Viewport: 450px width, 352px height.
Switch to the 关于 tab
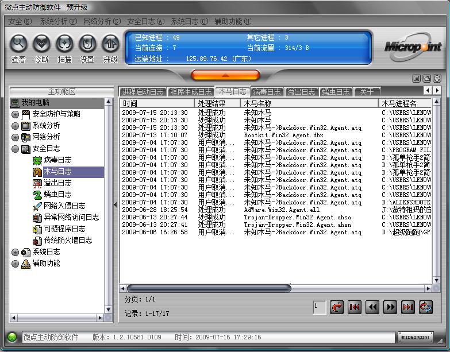[367, 92]
